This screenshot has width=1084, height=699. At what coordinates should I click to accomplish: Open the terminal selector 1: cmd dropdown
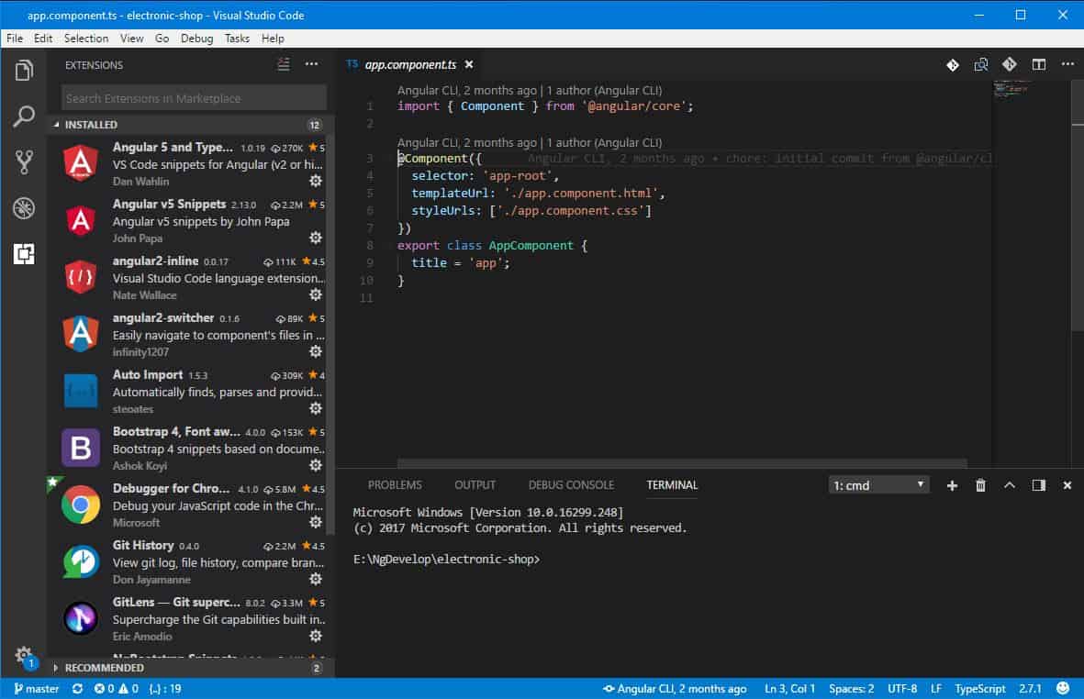[x=878, y=485]
